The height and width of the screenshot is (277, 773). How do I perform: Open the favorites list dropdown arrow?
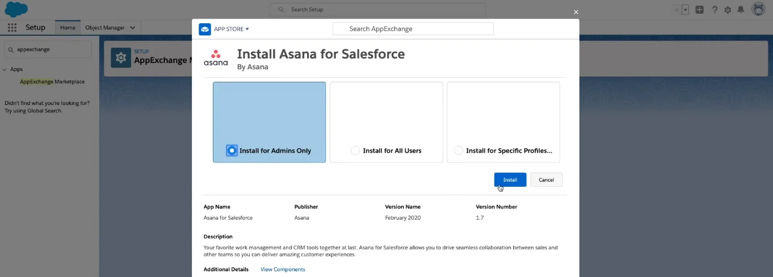(x=685, y=10)
